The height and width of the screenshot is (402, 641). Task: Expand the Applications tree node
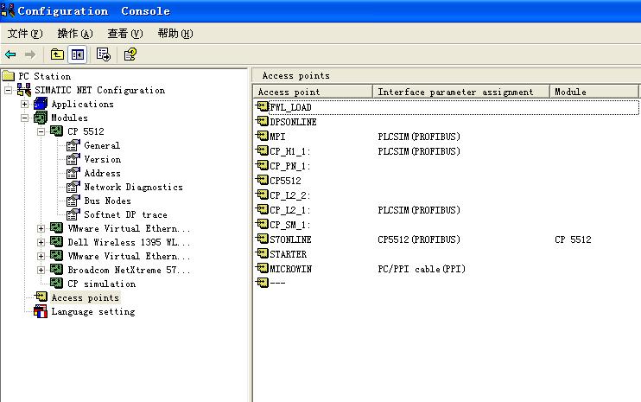tap(24, 104)
